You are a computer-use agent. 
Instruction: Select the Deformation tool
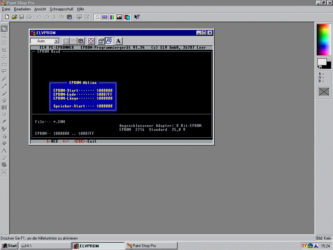[x=4, y=43]
